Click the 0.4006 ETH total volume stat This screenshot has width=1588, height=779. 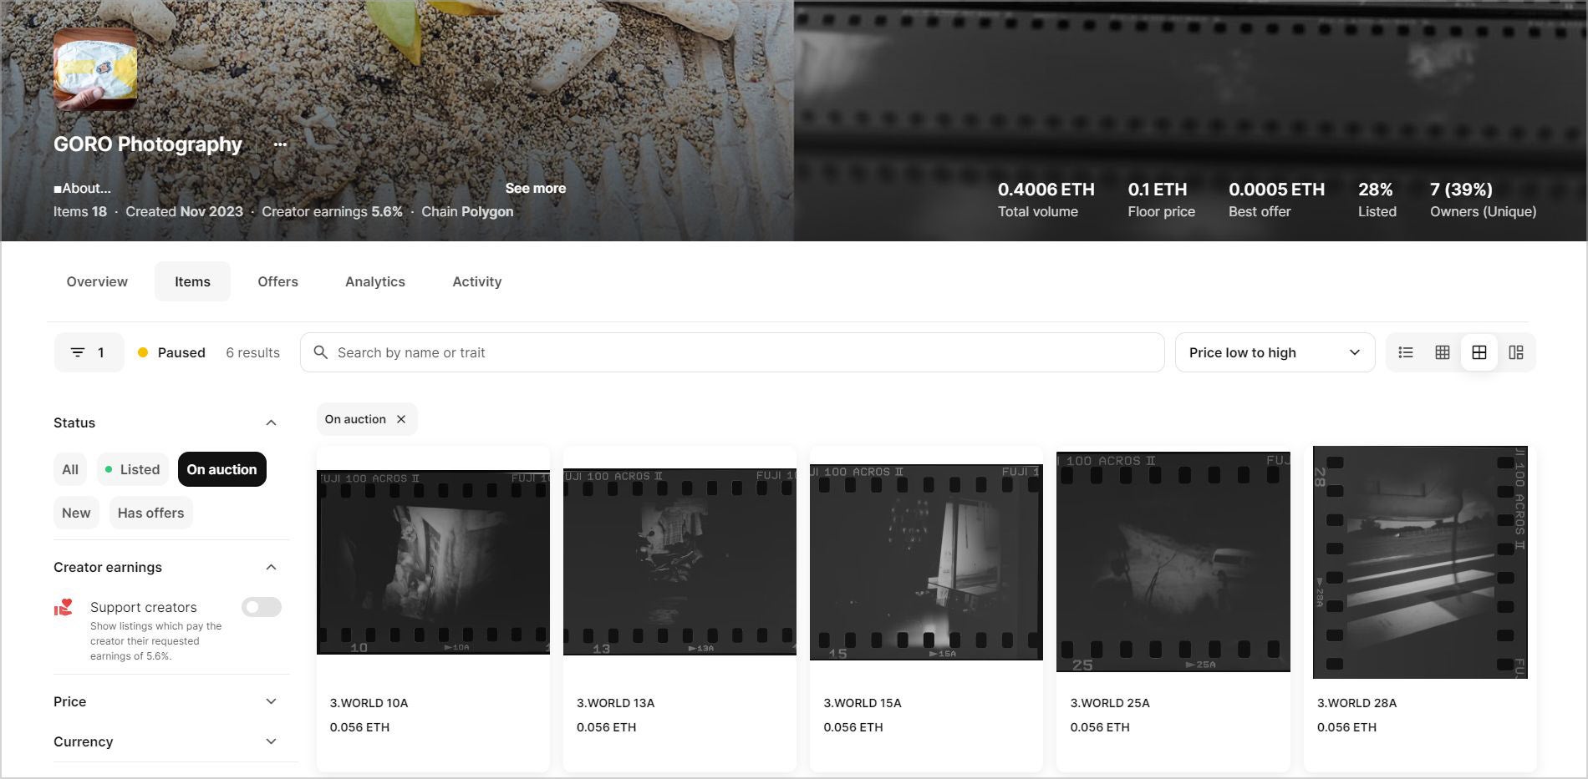(1046, 200)
